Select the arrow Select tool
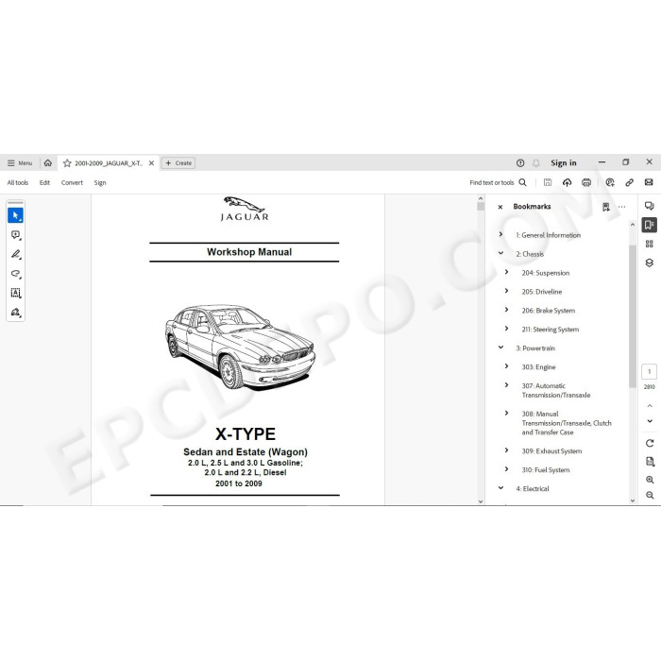The height and width of the screenshot is (661, 661). 16,215
